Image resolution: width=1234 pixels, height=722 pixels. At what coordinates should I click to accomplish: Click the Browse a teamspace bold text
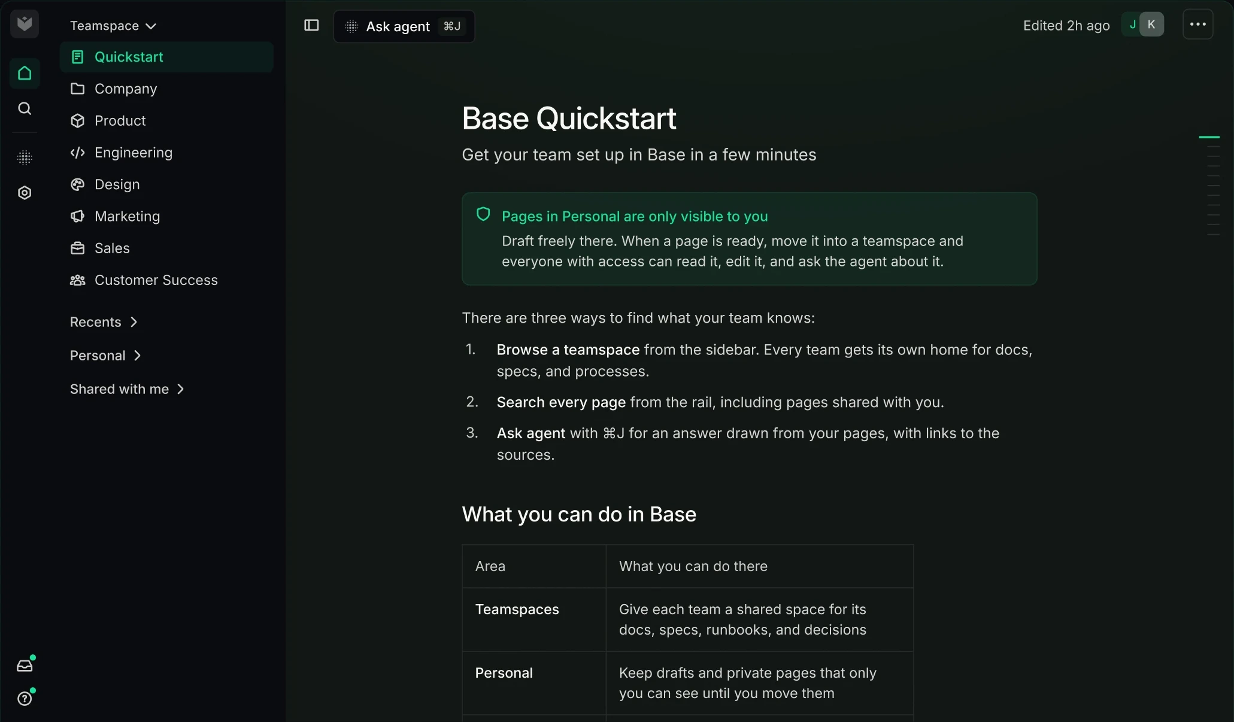tap(568, 350)
